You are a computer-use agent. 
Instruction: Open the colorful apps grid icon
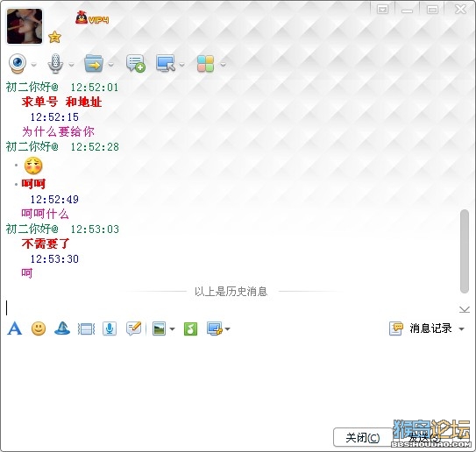tap(205, 63)
